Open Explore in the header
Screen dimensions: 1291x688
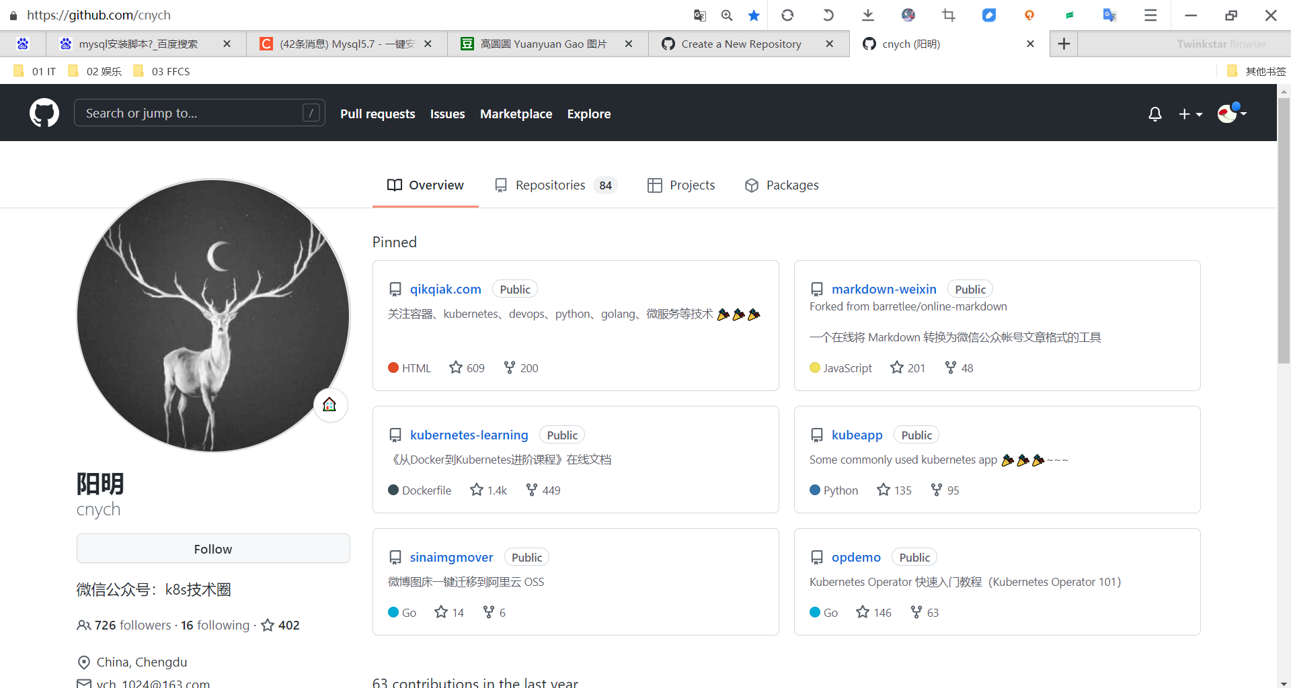pyautogui.click(x=589, y=114)
